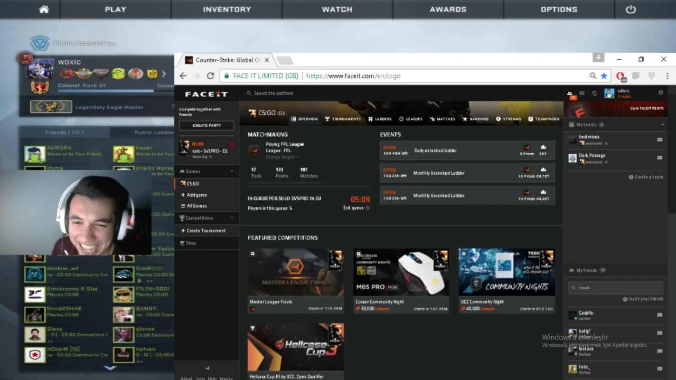The image size is (676, 380).
Task: Click the bookmark star in address bar
Action: coord(604,76)
